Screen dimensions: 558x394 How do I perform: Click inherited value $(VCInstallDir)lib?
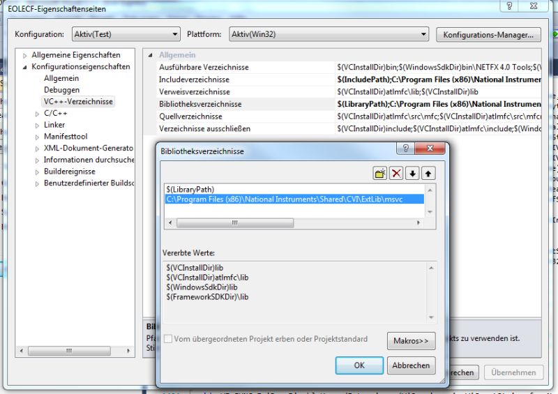pyautogui.click(x=195, y=268)
